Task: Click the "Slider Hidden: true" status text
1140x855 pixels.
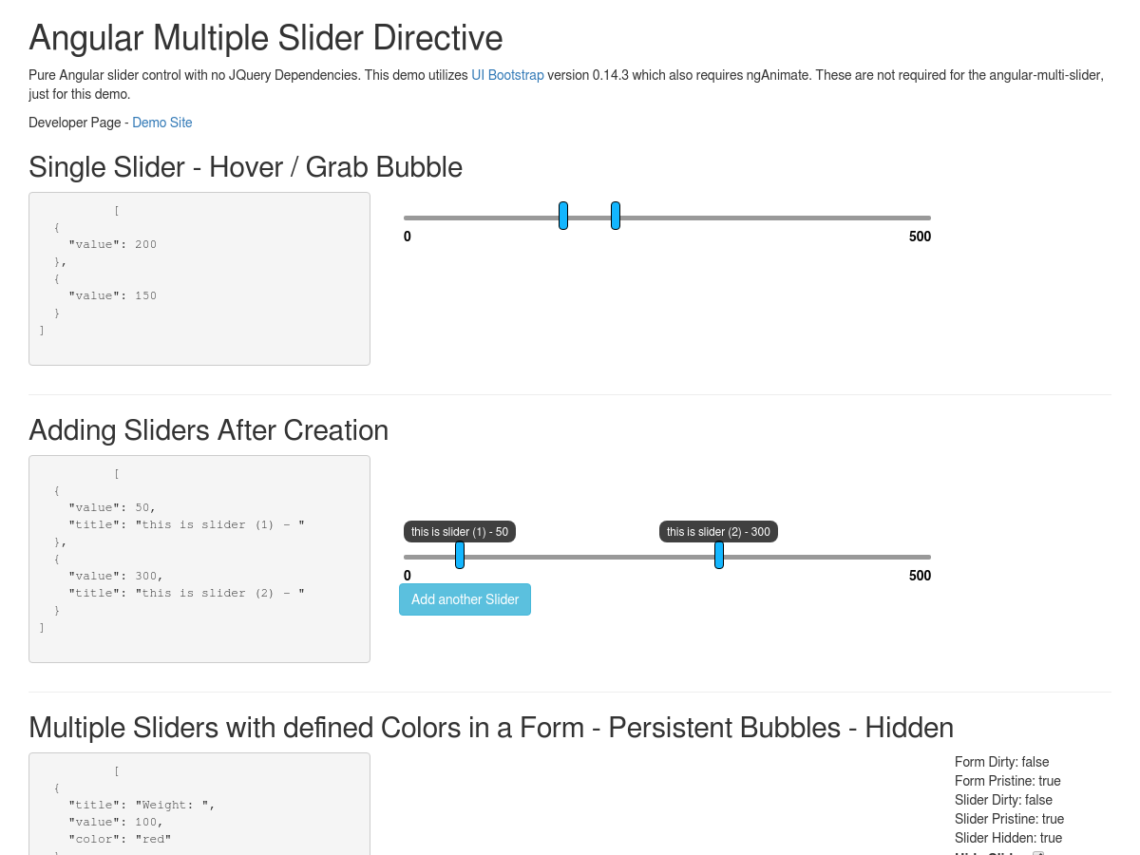Action: pos(1008,838)
